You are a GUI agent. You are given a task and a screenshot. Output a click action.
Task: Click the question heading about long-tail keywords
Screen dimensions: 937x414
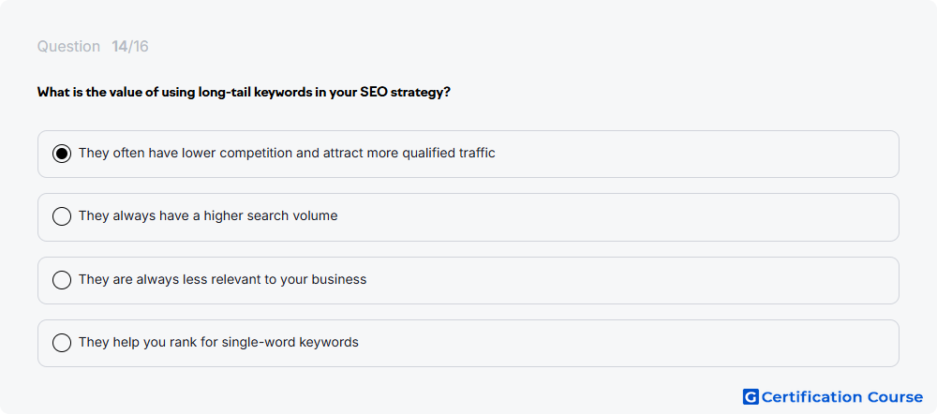click(244, 93)
